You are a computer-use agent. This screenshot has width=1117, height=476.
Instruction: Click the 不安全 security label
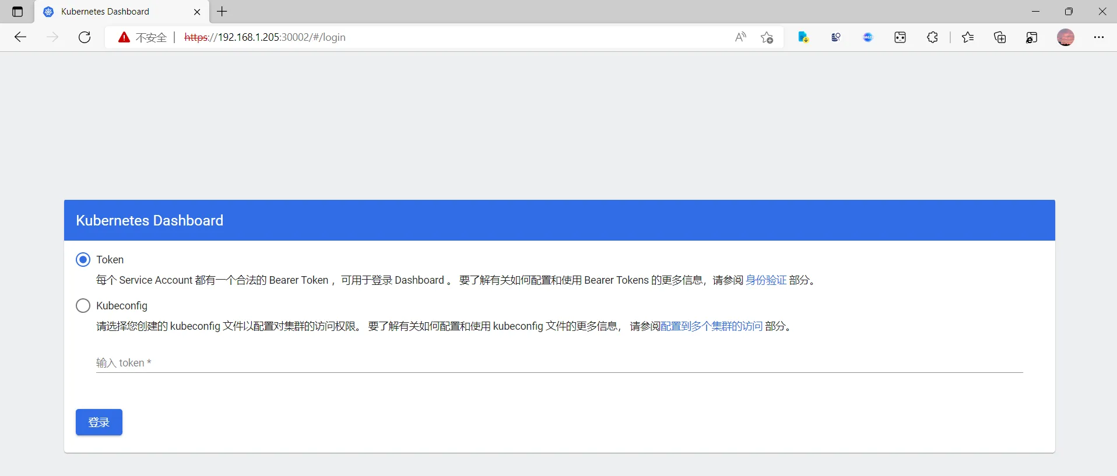tap(151, 37)
